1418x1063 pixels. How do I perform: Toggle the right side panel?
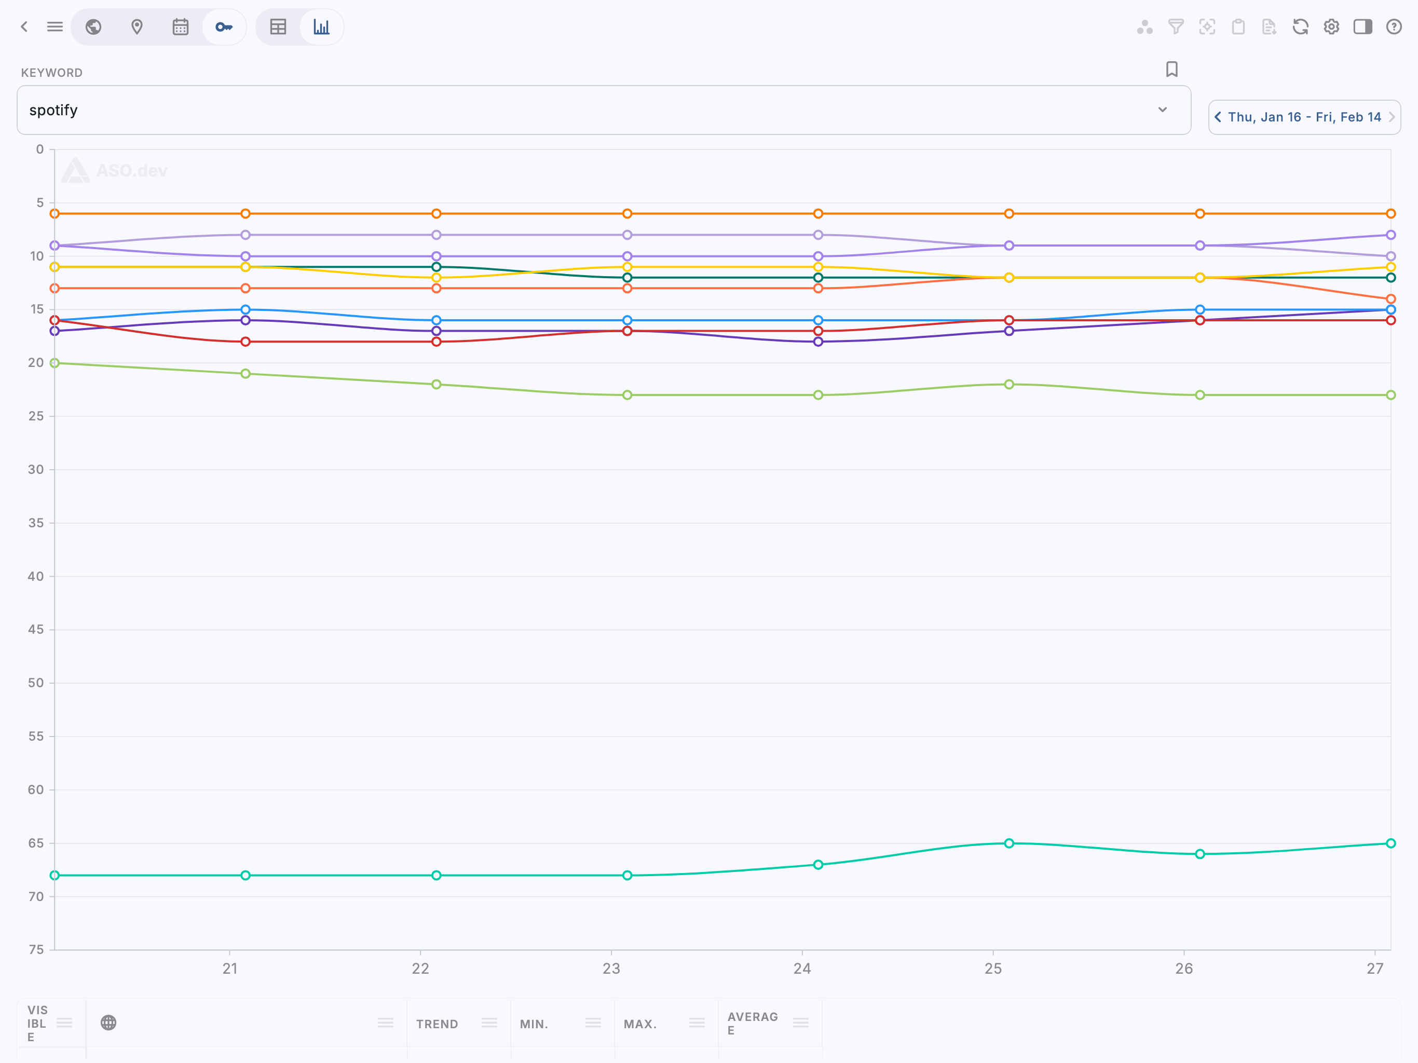coord(1362,27)
